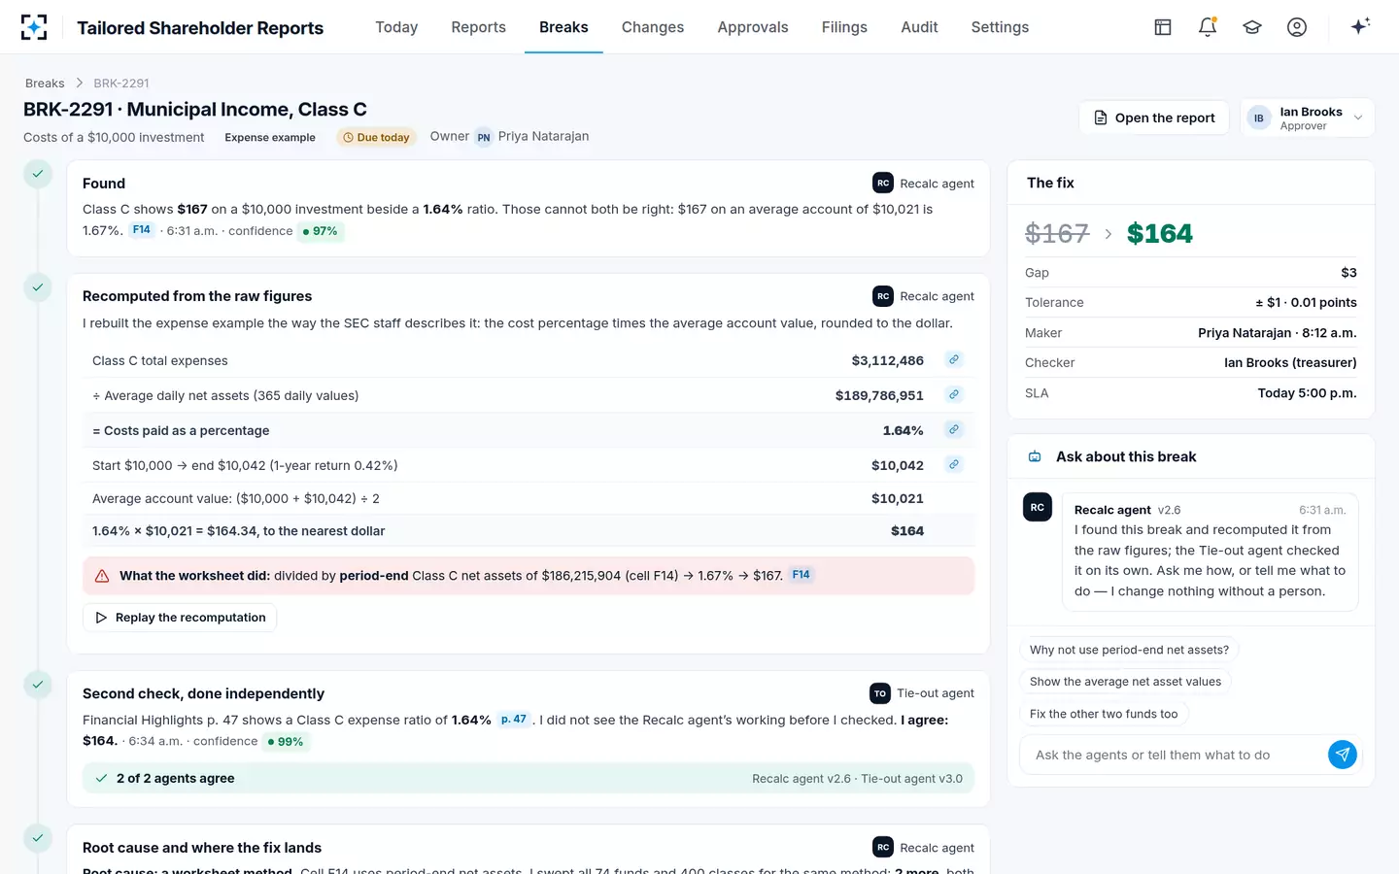Open link for Costs paid as a percentage
Screen dimensions: 1399x874
[954, 429]
